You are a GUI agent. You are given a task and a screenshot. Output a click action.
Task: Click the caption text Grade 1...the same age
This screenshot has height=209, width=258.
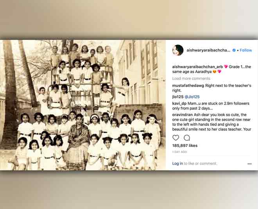[x=211, y=69]
